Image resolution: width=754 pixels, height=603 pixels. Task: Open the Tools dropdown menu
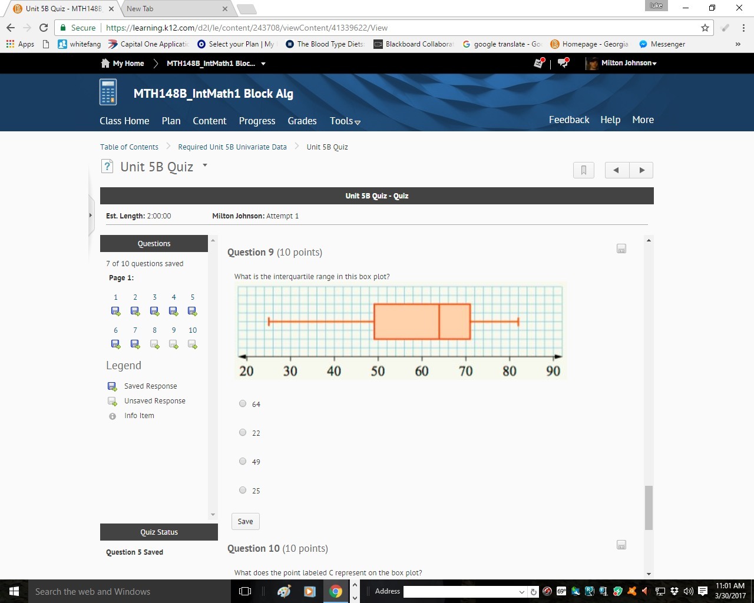(345, 121)
